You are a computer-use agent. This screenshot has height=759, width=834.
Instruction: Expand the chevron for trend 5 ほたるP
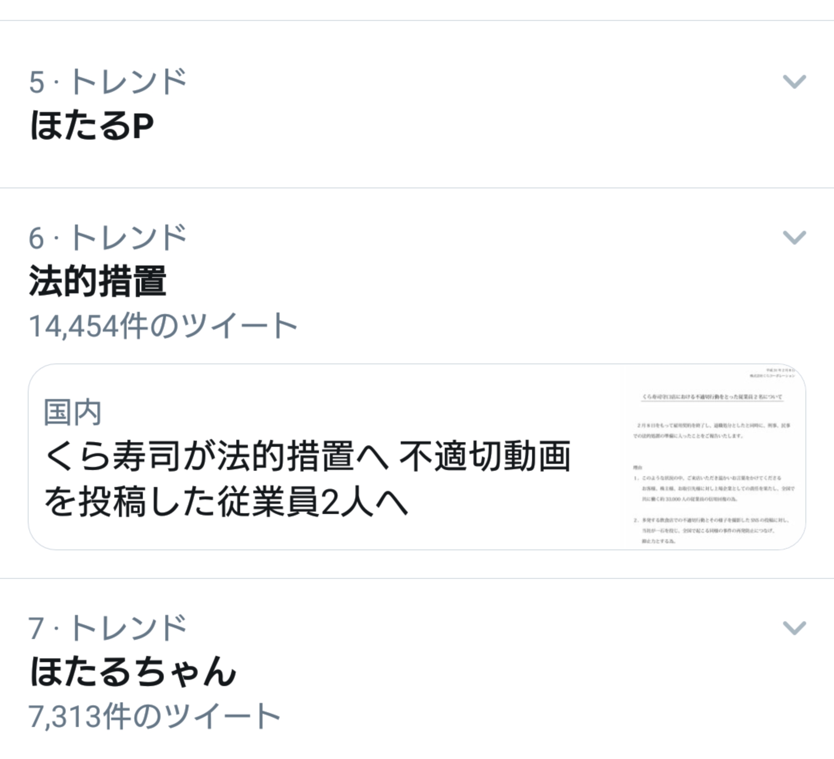(x=794, y=81)
